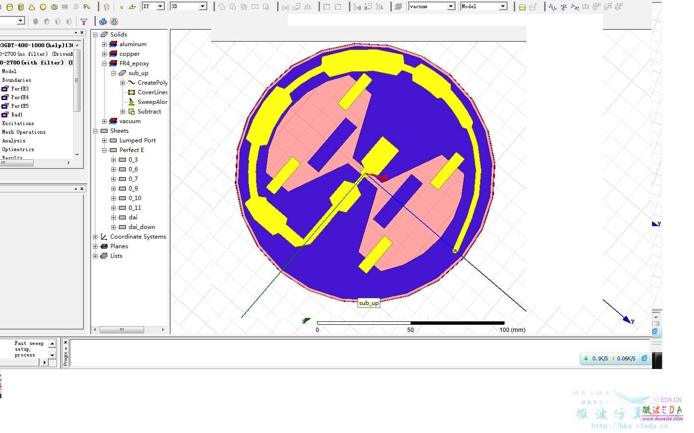Click PerfE3 in Boundaries list
The height and width of the screenshot is (433, 694).
20,89
